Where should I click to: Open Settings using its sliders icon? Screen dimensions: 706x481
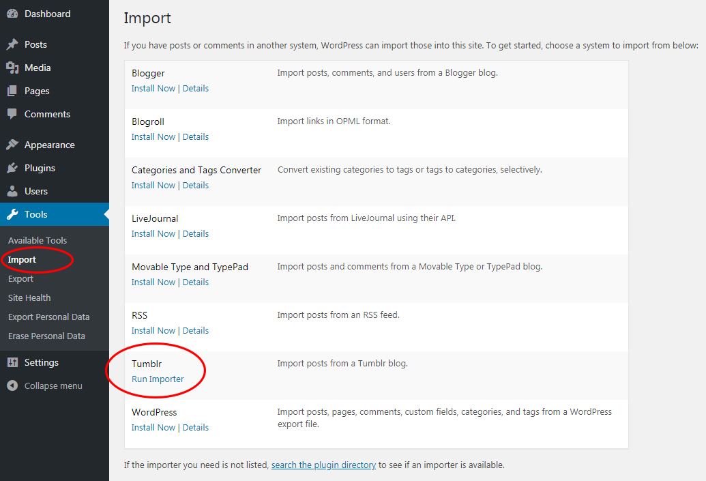point(12,362)
